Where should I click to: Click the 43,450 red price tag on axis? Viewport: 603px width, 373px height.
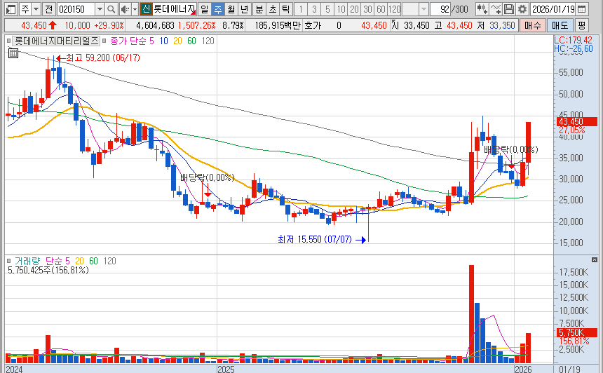pyautogui.click(x=577, y=122)
